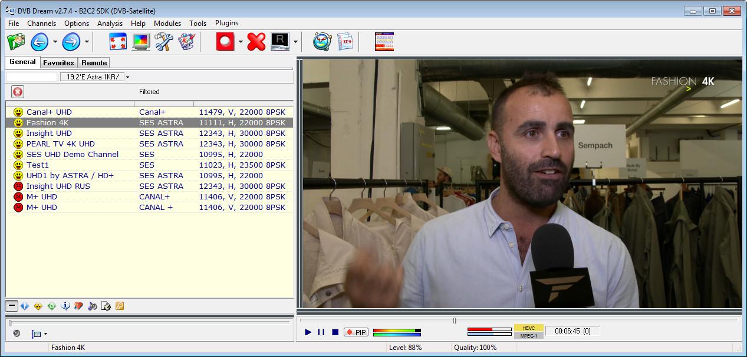Switch to the Favorites tab
Image resolution: width=747 pixels, height=357 pixels.
[59, 63]
